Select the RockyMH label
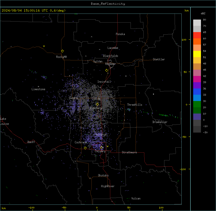216x211 pixels. pyautogui.click(x=61, y=57)
